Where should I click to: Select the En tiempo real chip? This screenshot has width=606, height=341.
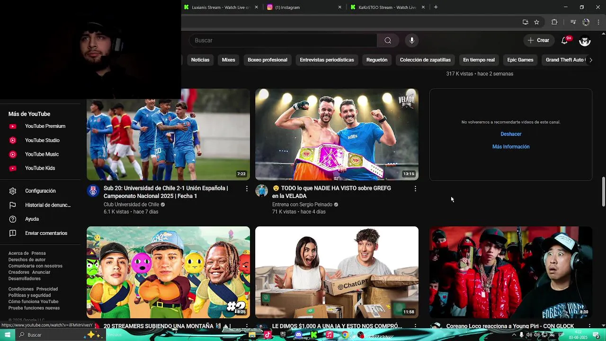click(479, 60)
